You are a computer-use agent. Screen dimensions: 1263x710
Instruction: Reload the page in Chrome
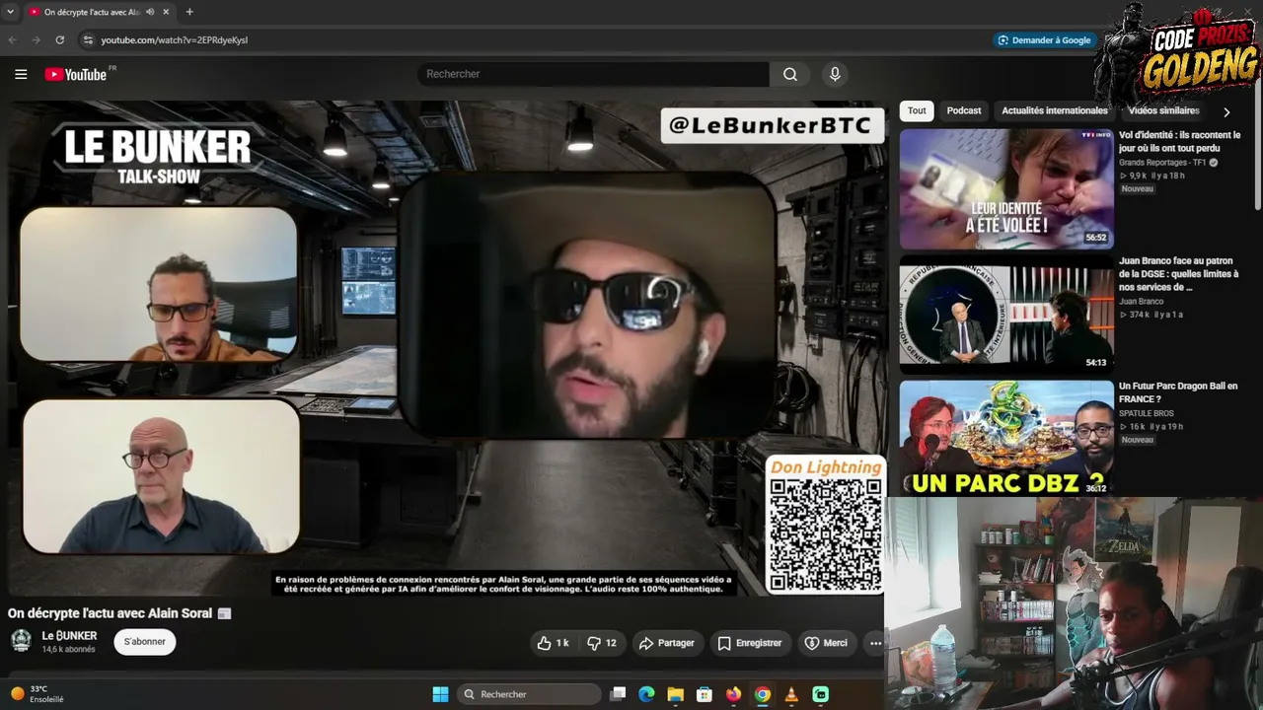coord(60,40)
